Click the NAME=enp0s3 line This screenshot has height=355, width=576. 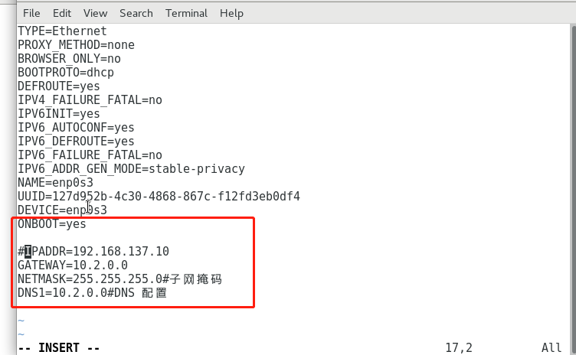pos(55,182)
